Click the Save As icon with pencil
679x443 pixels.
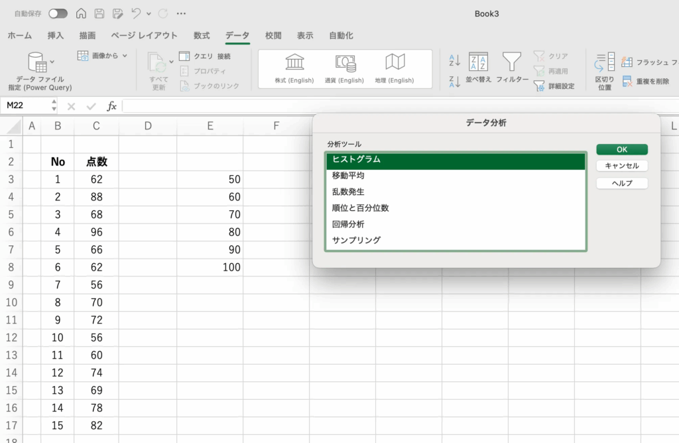118,13
